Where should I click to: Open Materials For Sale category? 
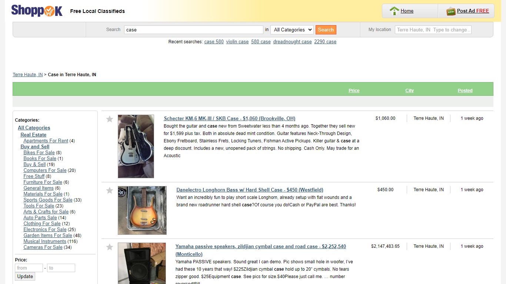point(43,194)
